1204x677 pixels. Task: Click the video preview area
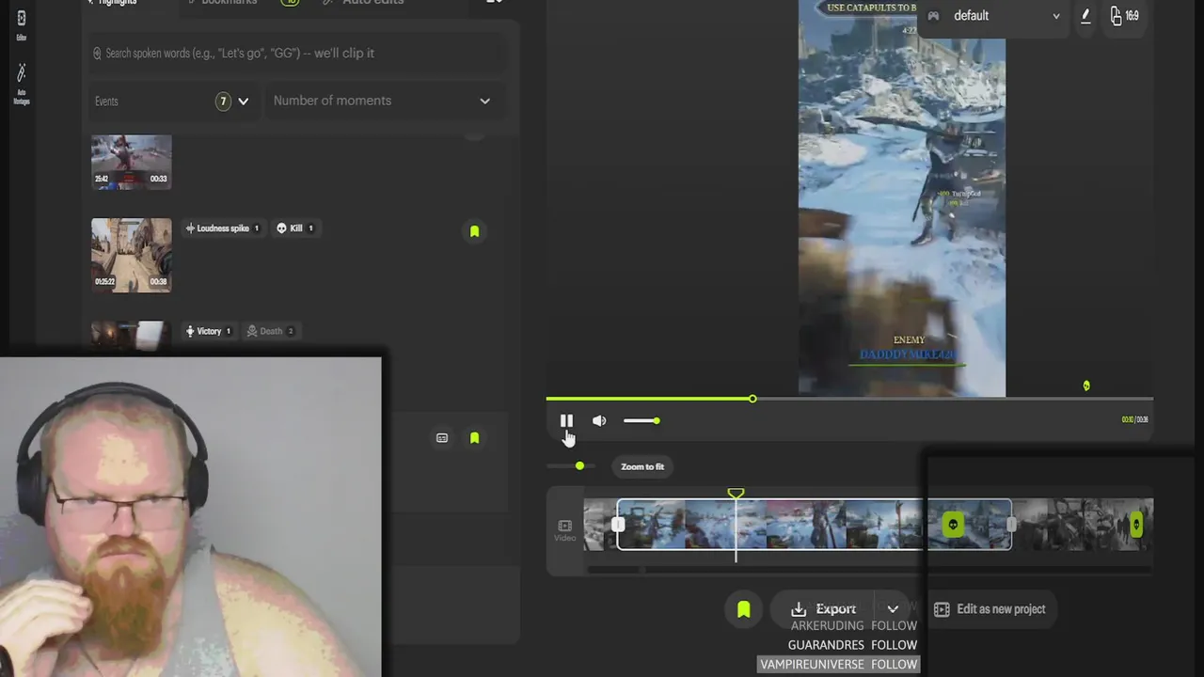902,197
